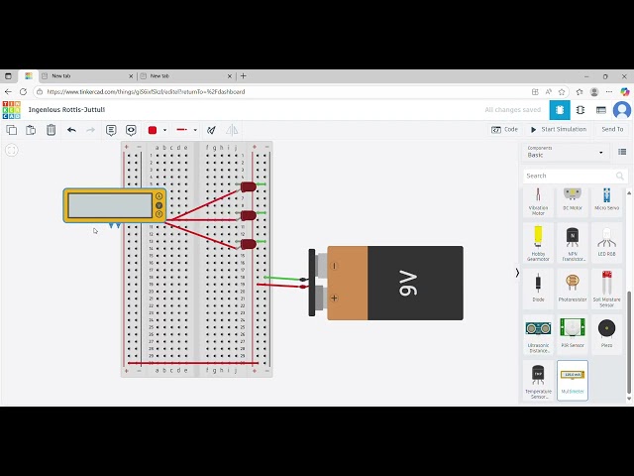Open wire type dropdown arrow
Screen dimensions: 634x476
195,130
